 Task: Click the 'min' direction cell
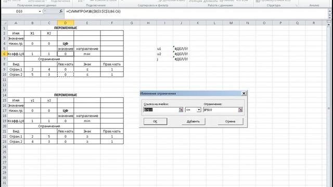[x=87, y=121]
